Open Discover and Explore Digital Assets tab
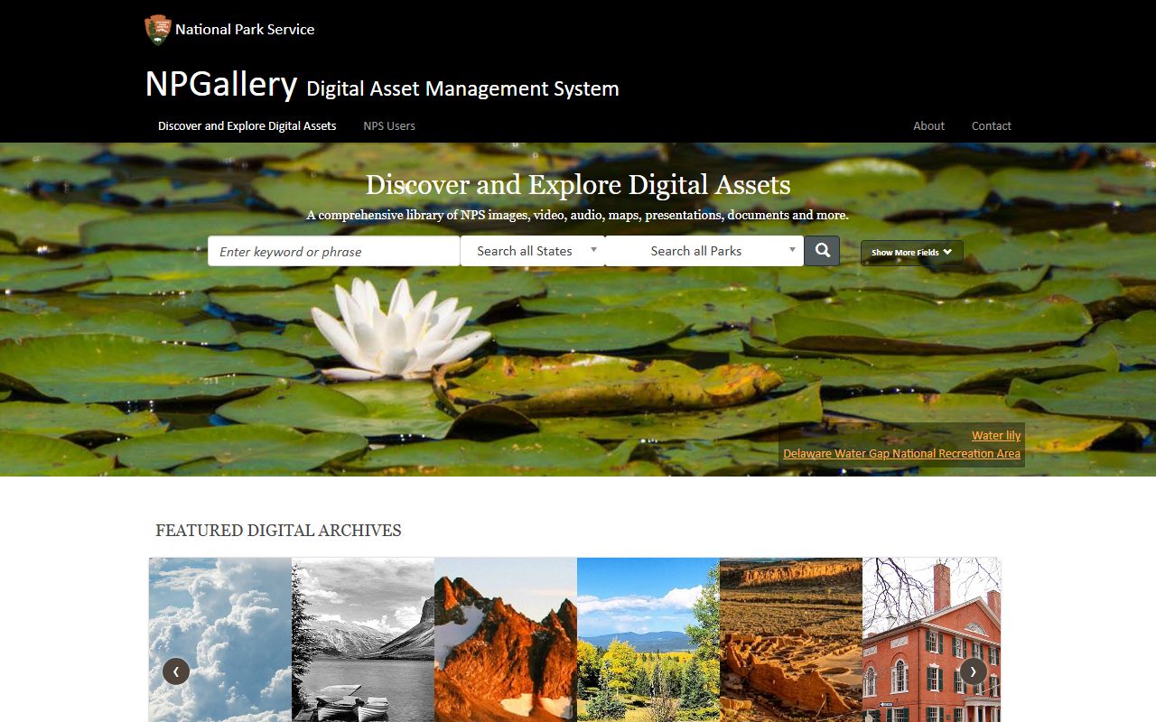1156x722 pixels. click(247, 125)
